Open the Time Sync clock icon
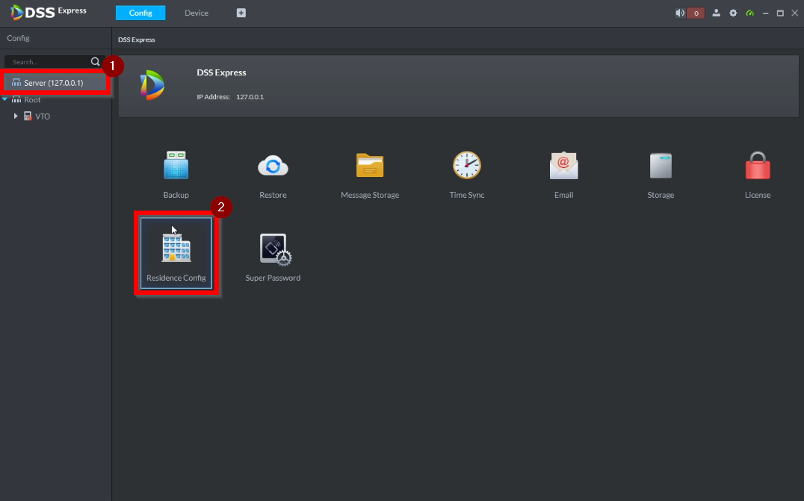Screen dimensions: 804x501 tap(466, 165)
